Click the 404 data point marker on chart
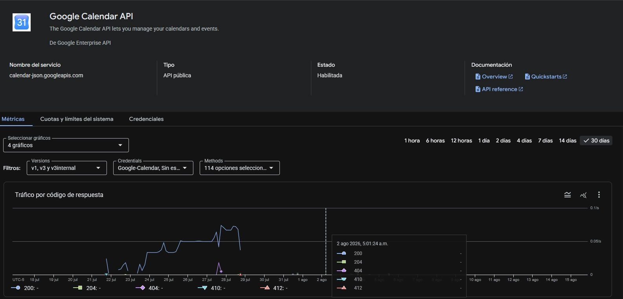This screenshot has width=623, height=299. tap(221, 272)
